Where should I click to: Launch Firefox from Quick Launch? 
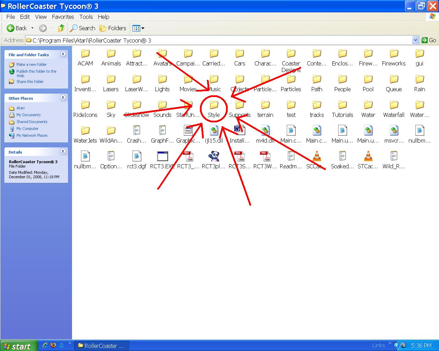point(53,345)
